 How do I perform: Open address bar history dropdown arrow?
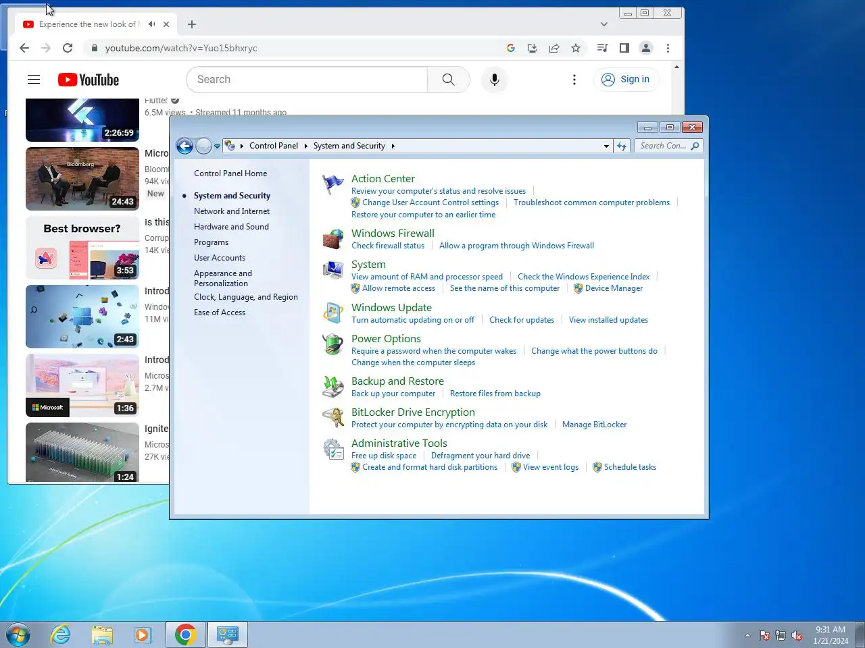pos(606,146)
